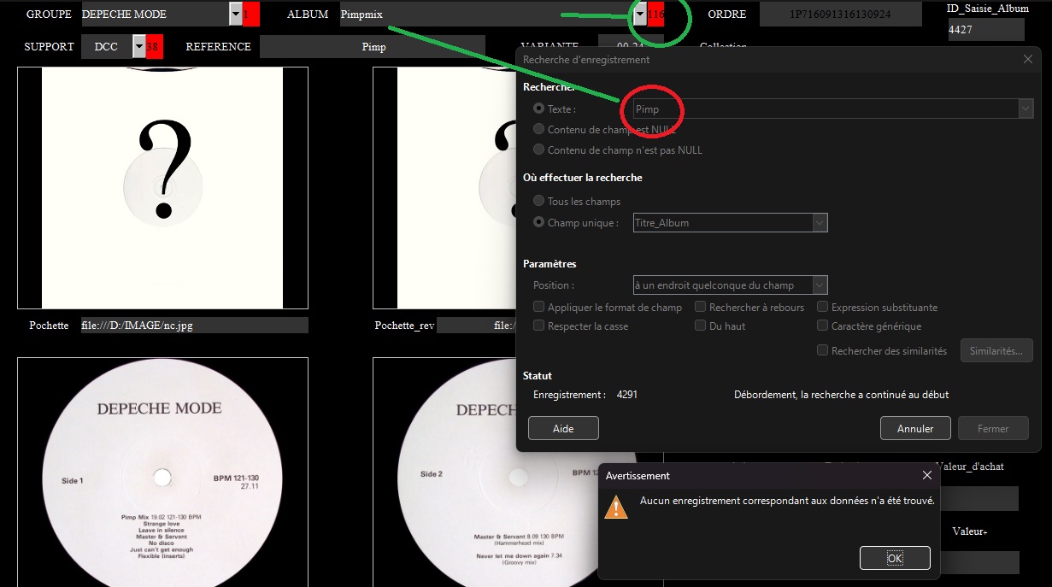The image size is (1052, 587).
Task: Select Contenu de champ est NULL option
Action: coord(538,129)
